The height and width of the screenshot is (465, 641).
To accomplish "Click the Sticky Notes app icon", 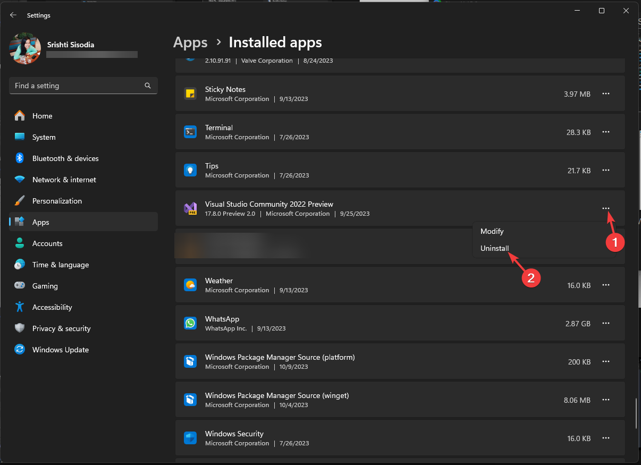I will click(x=190, y=94).
